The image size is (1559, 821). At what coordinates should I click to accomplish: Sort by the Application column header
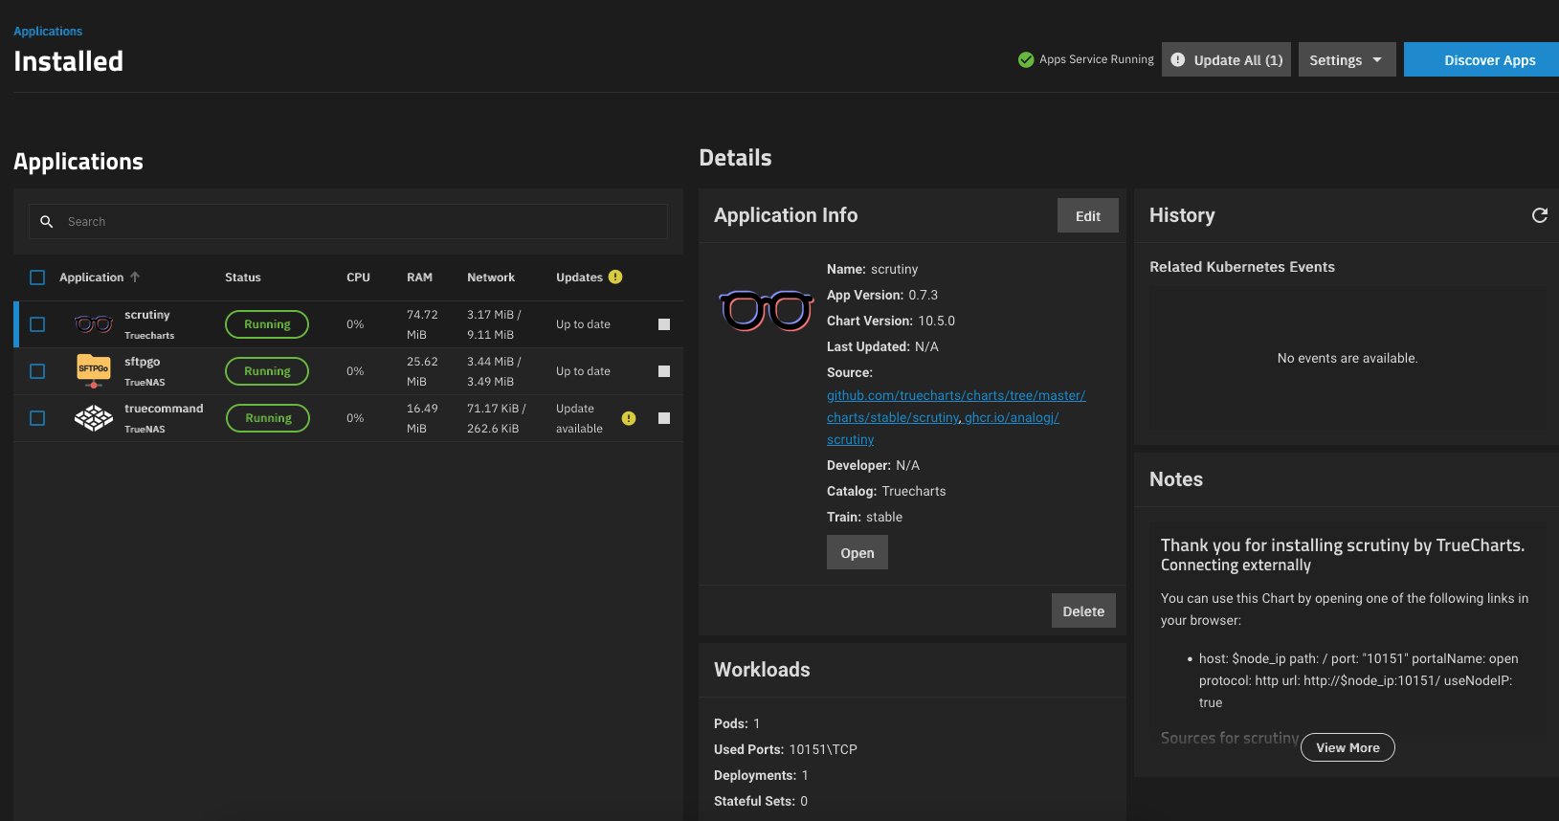(x=92, y=277)
